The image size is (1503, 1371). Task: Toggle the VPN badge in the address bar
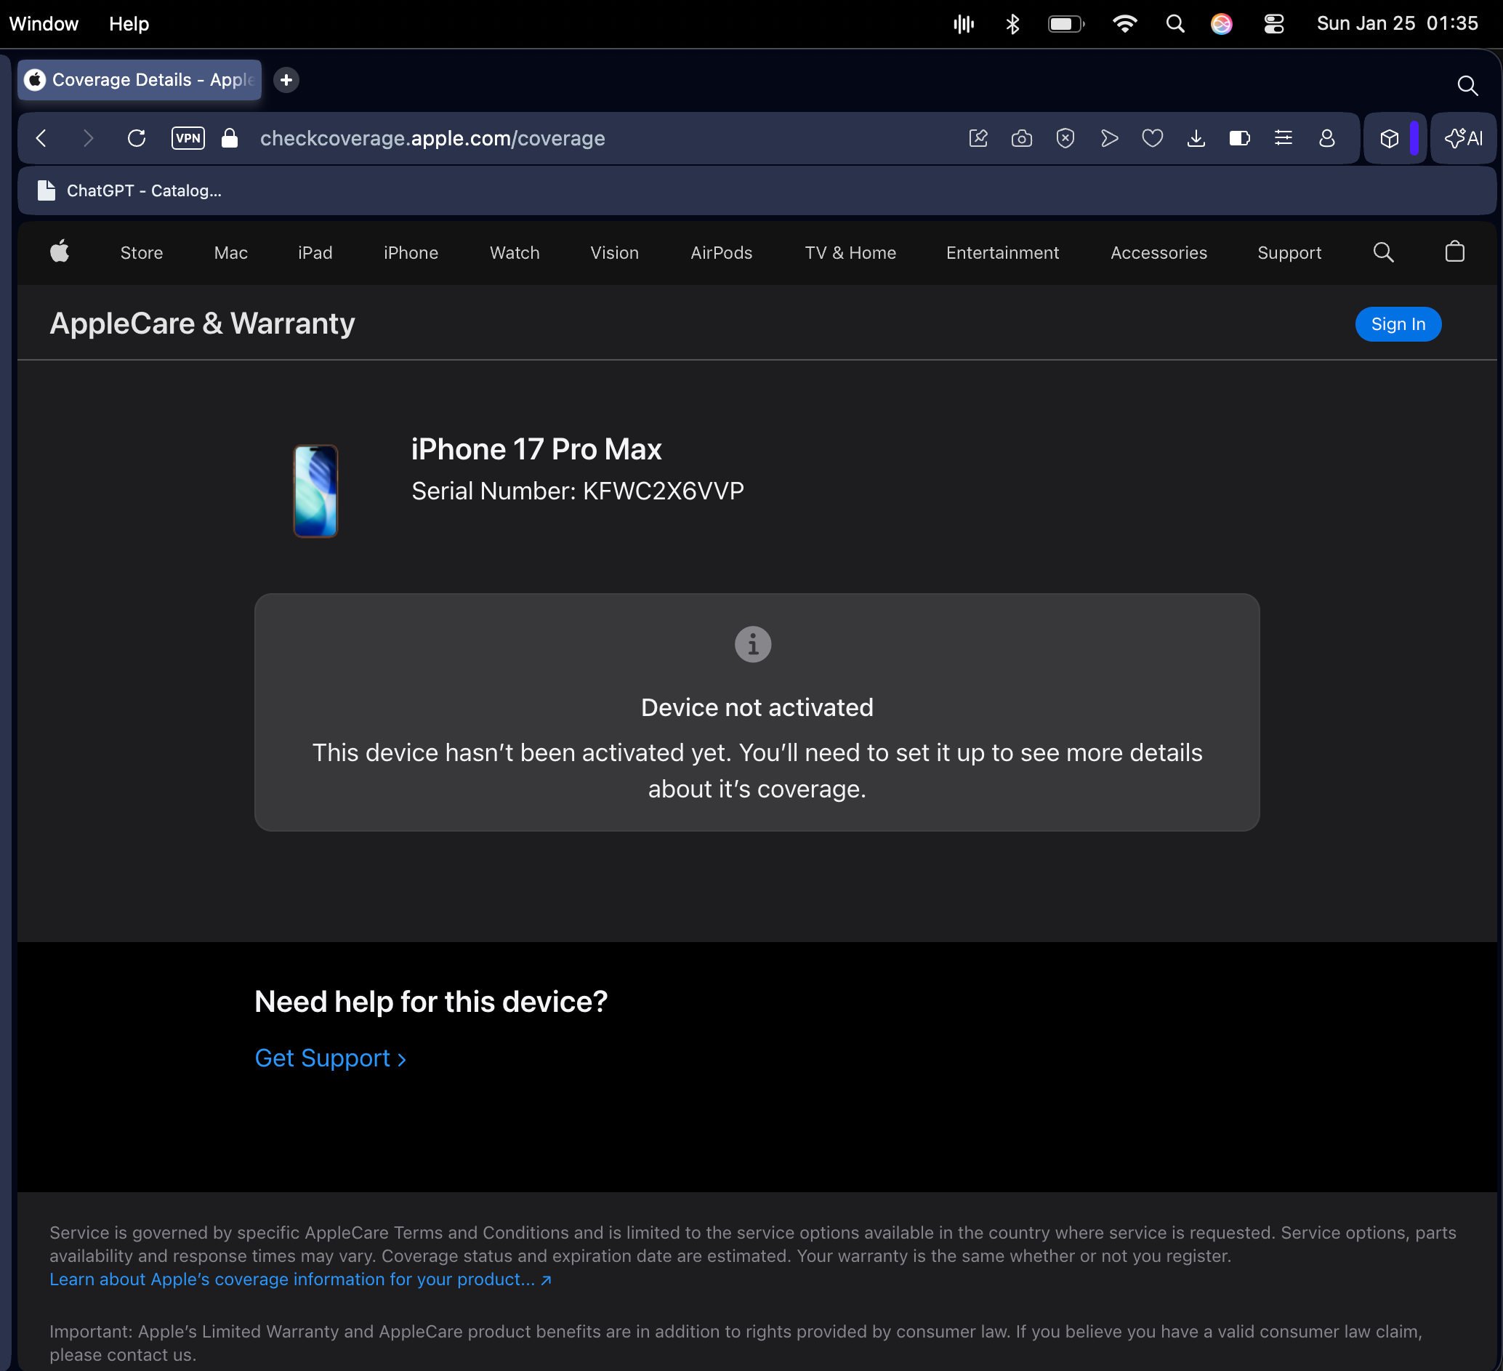188,139
